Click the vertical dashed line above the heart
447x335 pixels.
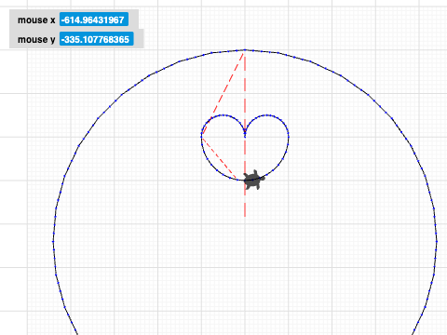(245, 91)
